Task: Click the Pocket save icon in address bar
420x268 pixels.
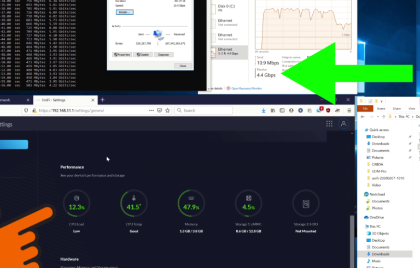Action: [159, 110]
